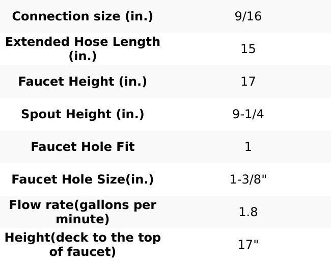
Task: Select the faucet height value 17
Action: (248, 82)
